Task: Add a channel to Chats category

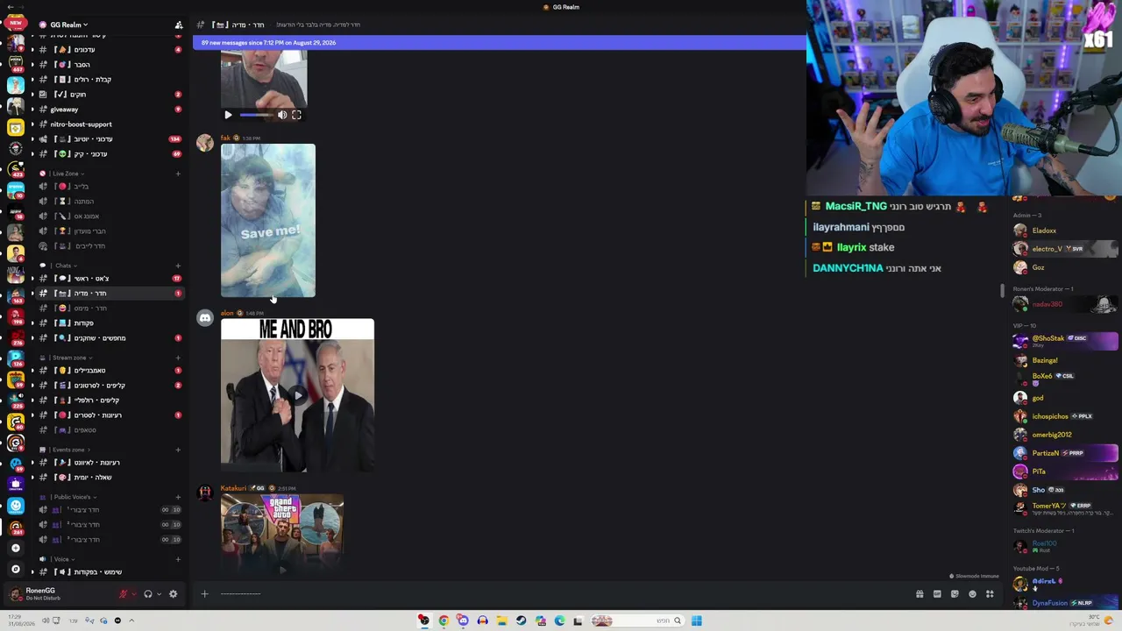Action: click(x=178, y=266)
